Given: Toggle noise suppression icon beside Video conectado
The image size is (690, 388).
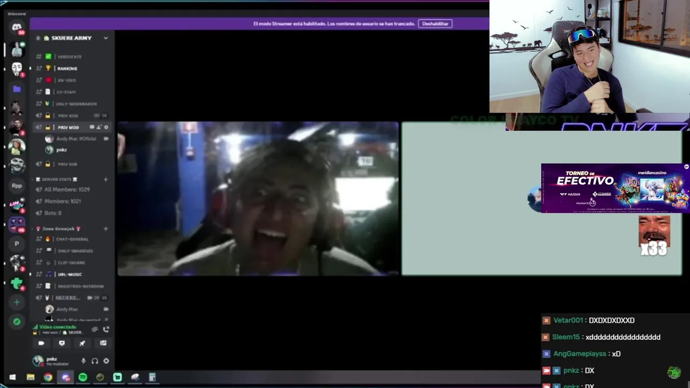Looking at the screenshot, I should [x=94, y=329].
